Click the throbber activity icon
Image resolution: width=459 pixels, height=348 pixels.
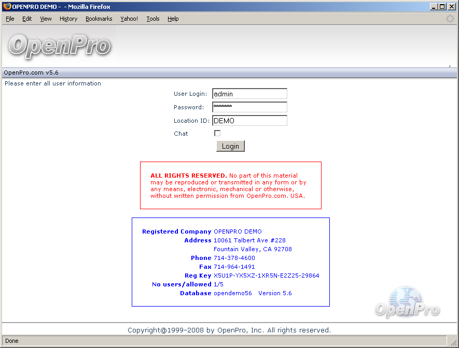coord(450,19)
